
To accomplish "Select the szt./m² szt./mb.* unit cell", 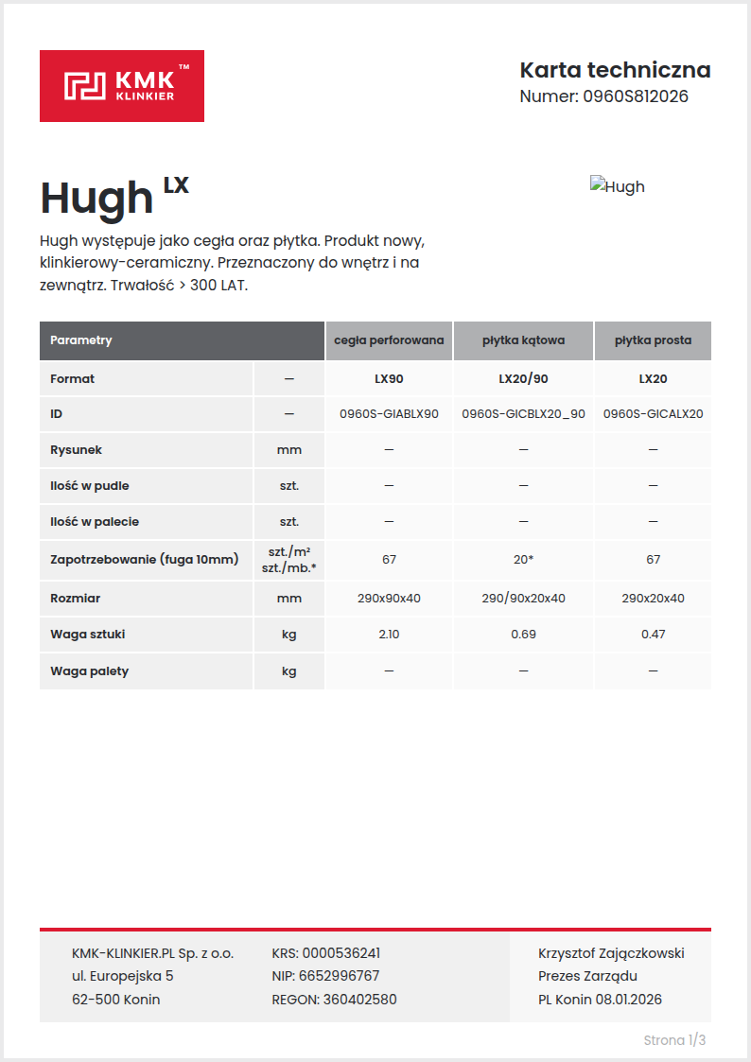I will (289, 560).
